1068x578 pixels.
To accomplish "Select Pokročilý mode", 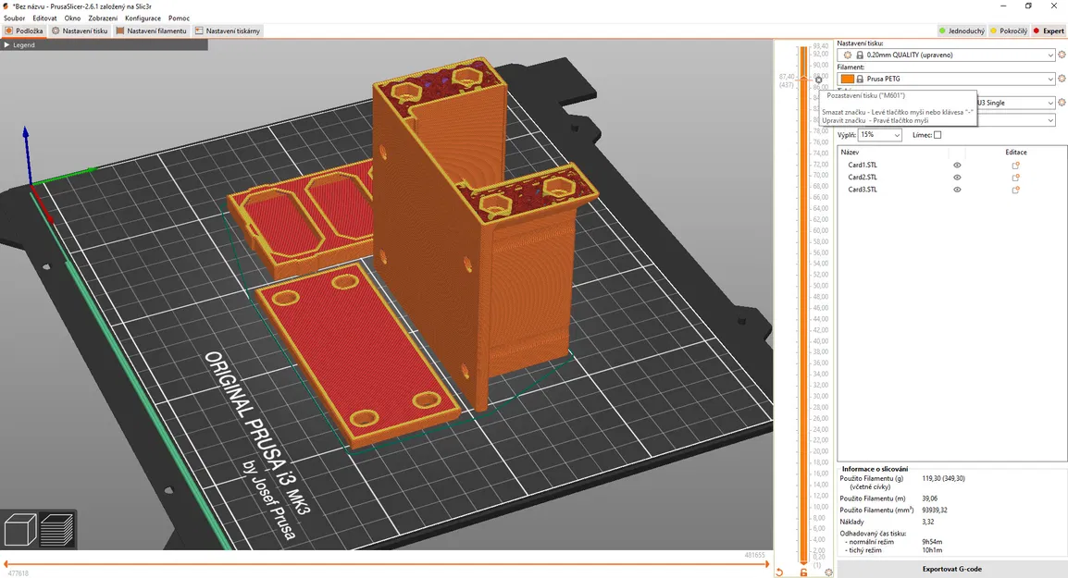I will (x=1009, y=31).
